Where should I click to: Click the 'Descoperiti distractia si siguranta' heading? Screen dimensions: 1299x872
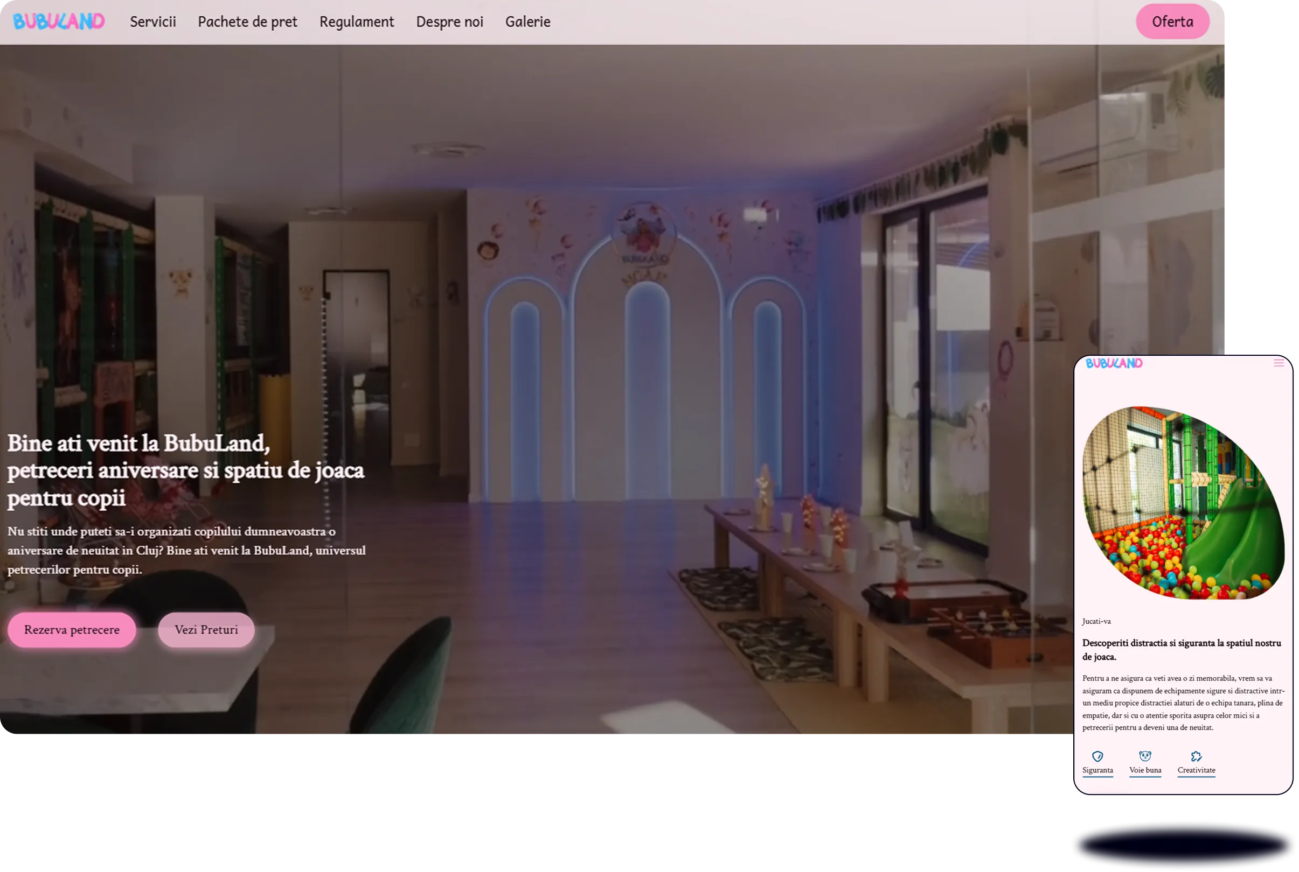(1182, 650)
